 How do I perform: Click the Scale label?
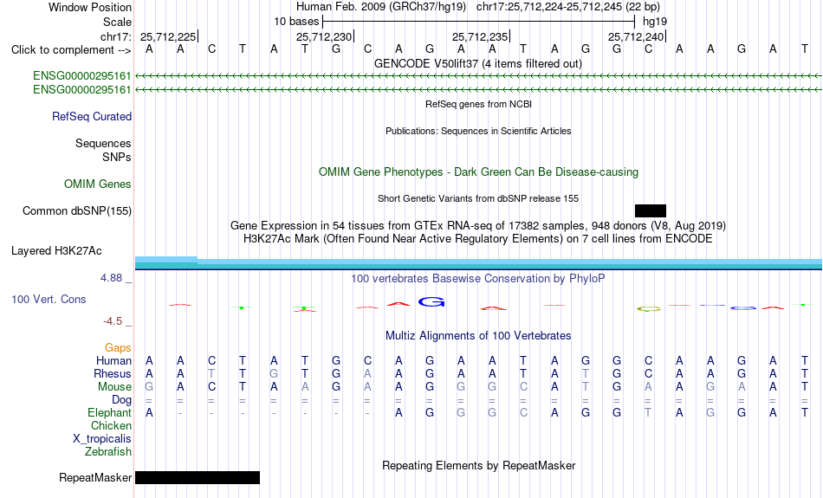pos(118,22)
